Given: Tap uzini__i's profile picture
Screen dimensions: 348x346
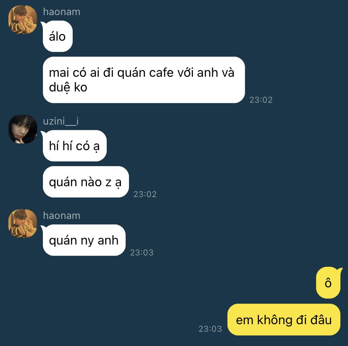Looking at the screenshot, I should point(23,129).
